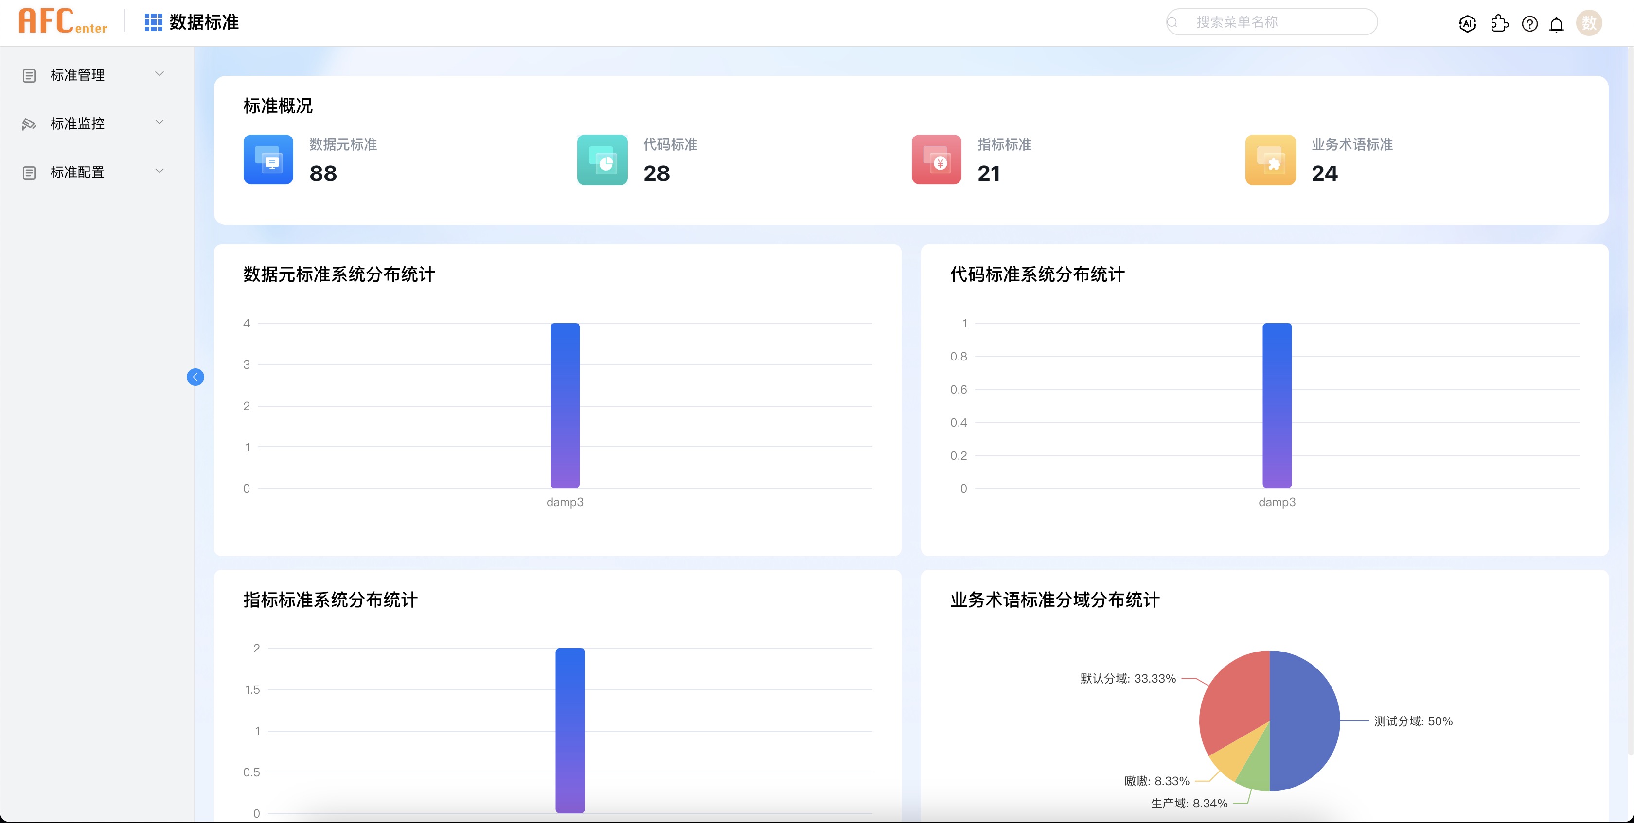Click the 数据元标准 count 88
The width and height of the screenshot is (1634, 823).
(323, 173)
